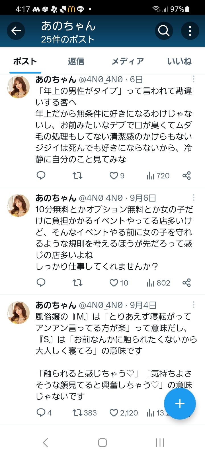Share the 6日 post

coord(186,176)
